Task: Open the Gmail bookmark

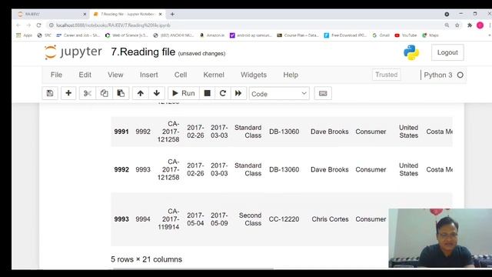Action: tap(381, 35)
